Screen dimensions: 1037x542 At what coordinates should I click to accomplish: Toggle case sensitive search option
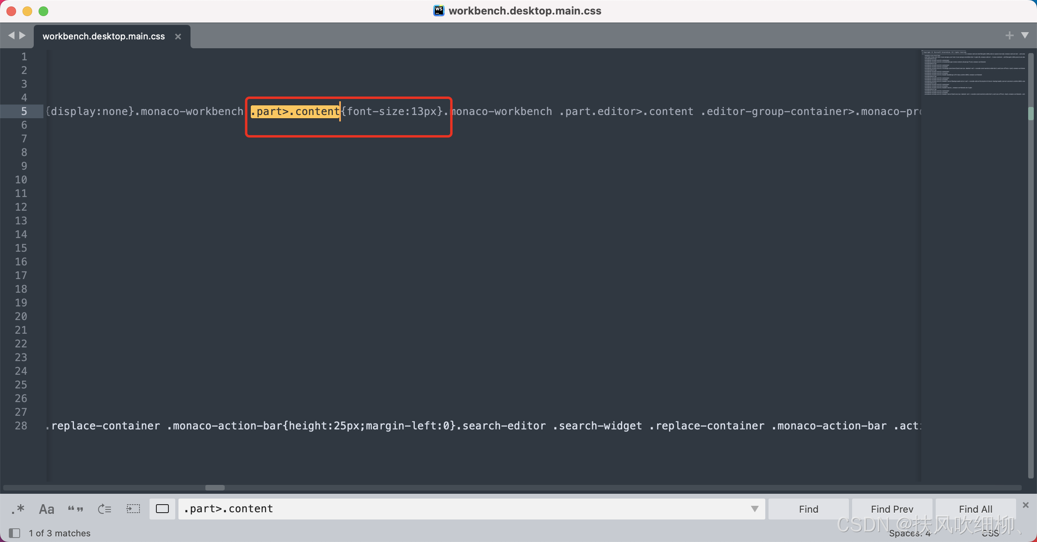[46, 509]
